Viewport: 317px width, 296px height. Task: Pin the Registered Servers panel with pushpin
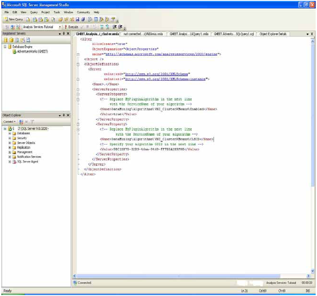coord(63,33)
